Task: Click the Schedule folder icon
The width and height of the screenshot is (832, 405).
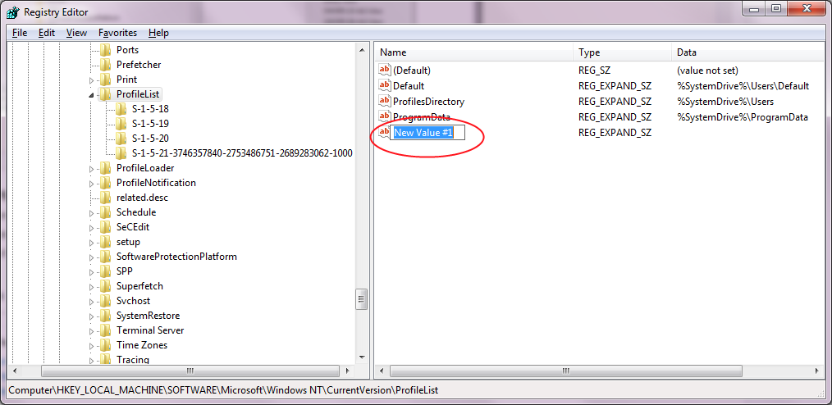Action: (105, 212)
